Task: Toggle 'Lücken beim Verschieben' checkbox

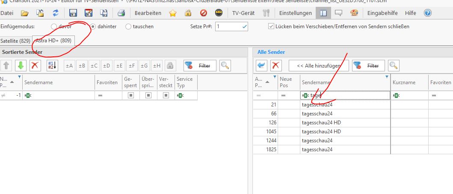Action: [x=271, y=26]
